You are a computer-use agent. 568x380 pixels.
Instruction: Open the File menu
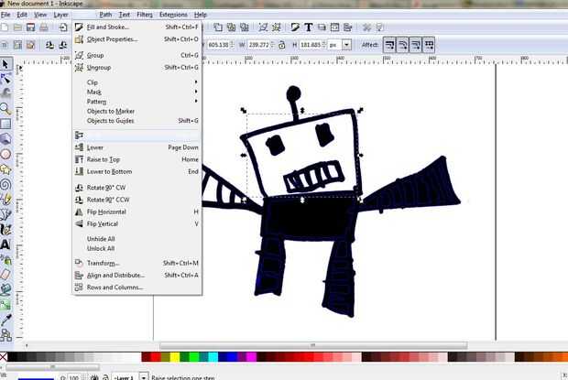(x=5, y=15)
